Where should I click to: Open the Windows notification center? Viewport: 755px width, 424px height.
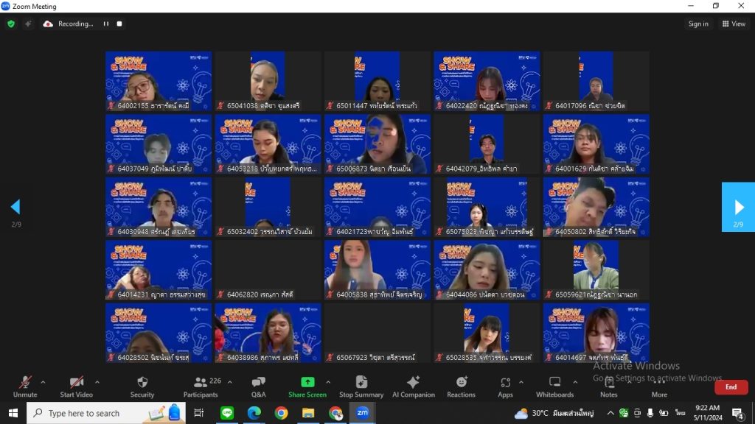pyautogui.click(x=737, y=413)
